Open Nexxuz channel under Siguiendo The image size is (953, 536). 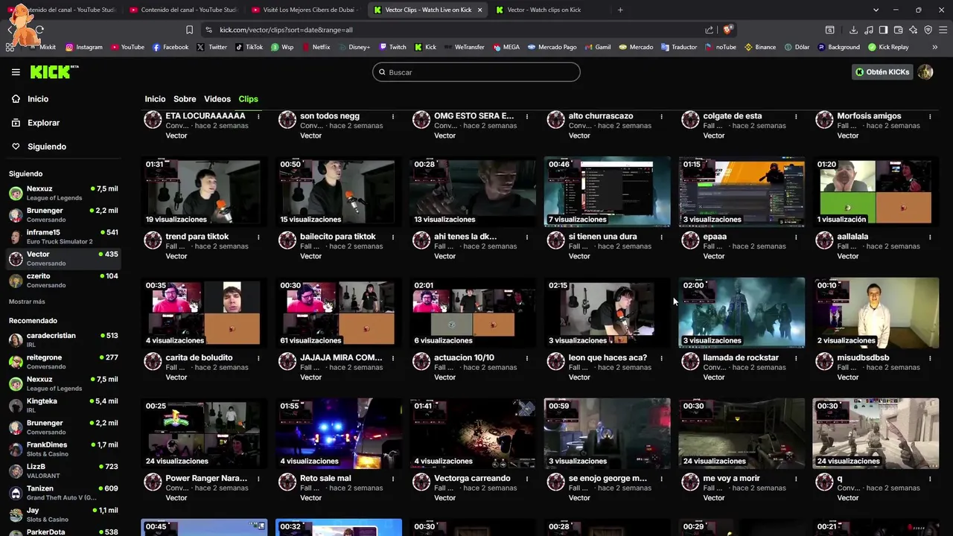pos(63,193)
